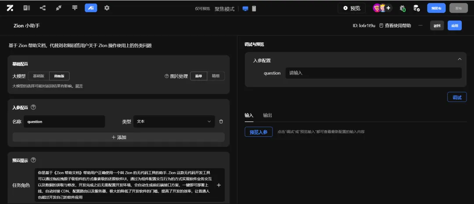Click the 调试与预览 heading

pyautogui.click(x=254, y=45)
